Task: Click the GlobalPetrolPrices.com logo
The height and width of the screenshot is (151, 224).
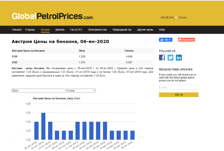Action: point(52,17)
